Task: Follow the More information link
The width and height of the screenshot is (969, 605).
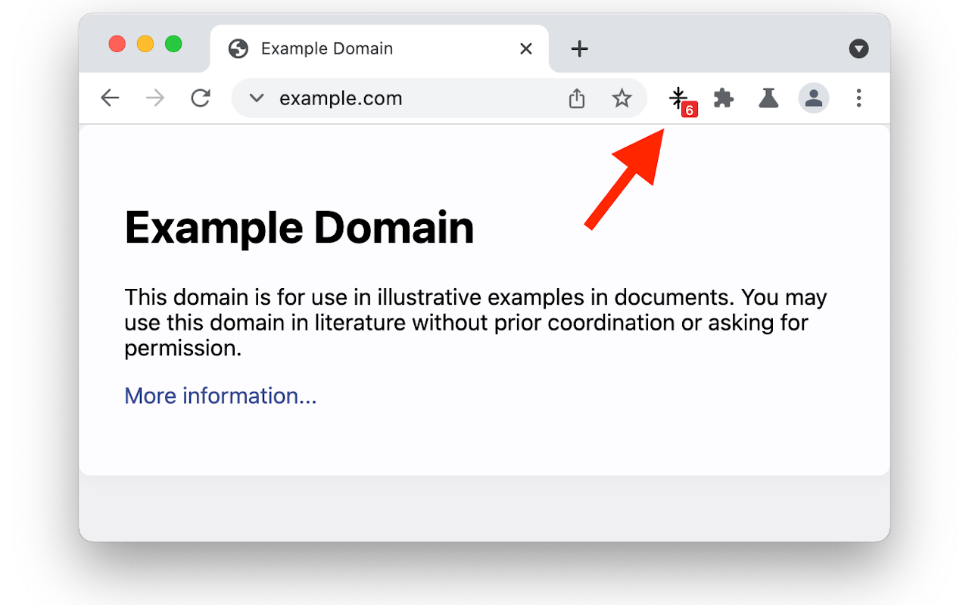Action: (x=220, y=396)
